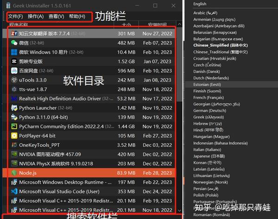
Task: Click scrollbar down arrow in program list
Action: [179, 211]
